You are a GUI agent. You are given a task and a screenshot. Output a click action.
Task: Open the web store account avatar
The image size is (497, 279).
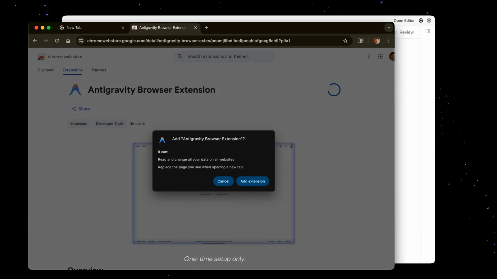coord(392,56)
